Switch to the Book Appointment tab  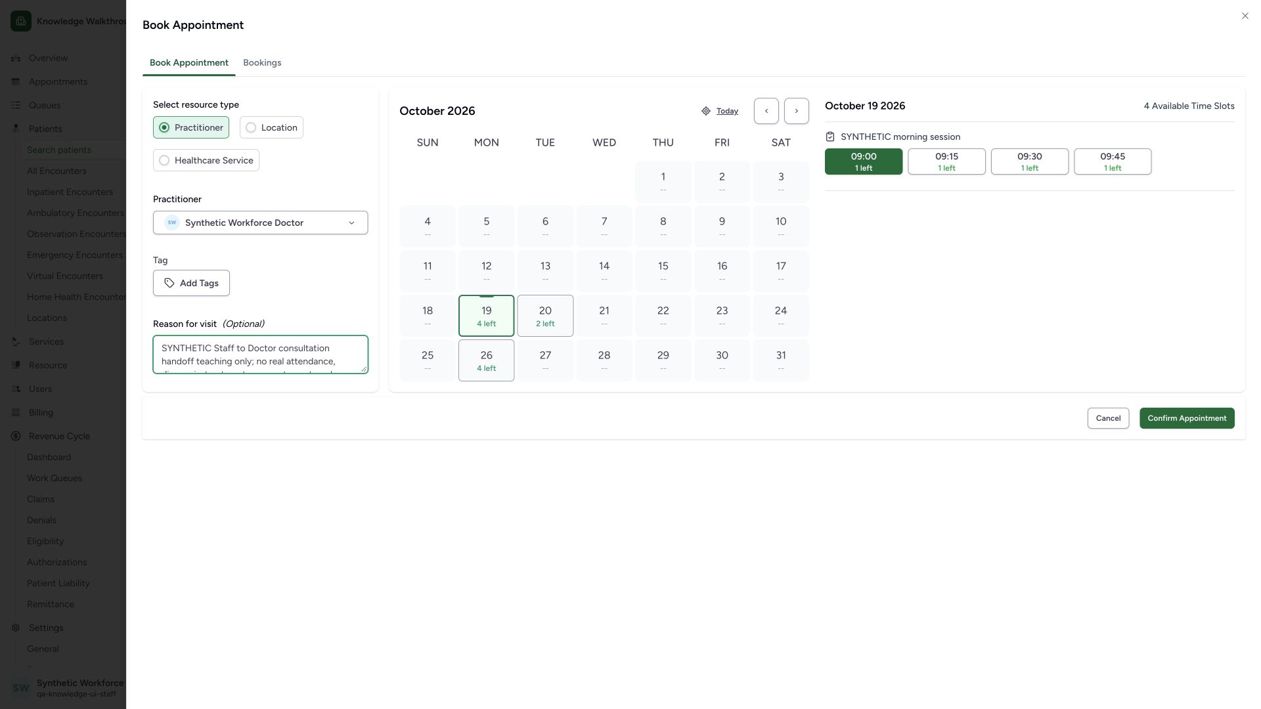[x=189, y=62]
